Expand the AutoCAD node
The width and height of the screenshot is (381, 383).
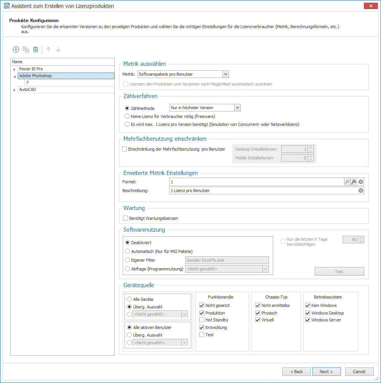[x=14, y=90]
